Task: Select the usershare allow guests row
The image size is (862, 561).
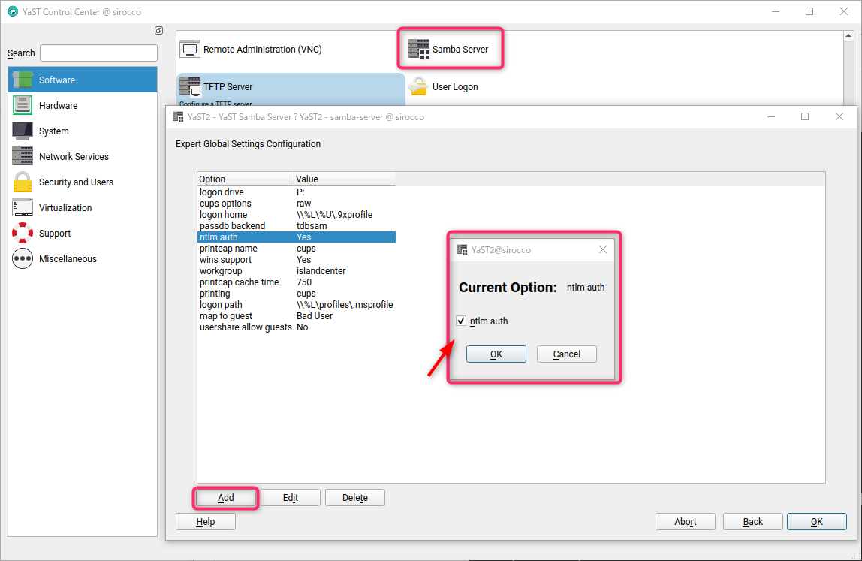Action: [x=297, y=327]
